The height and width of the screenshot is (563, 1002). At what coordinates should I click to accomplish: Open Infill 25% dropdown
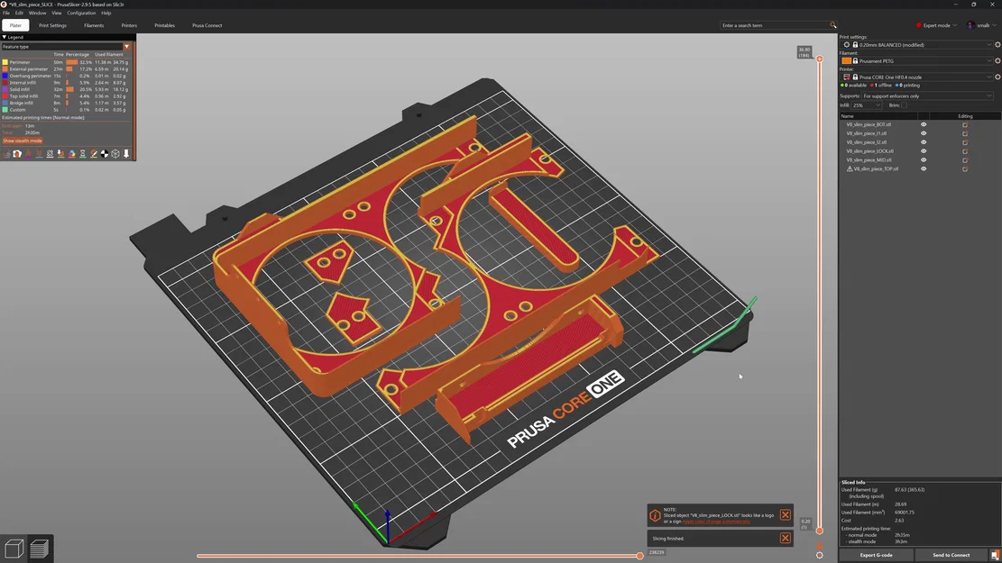coord(867,105)
